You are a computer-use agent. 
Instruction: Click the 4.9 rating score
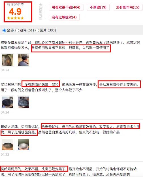tap(15, 12)
